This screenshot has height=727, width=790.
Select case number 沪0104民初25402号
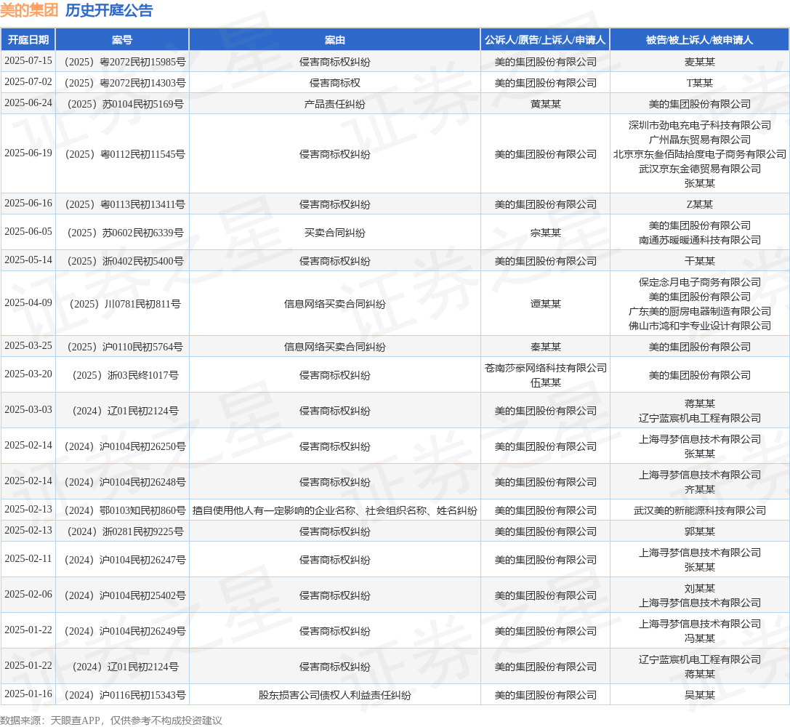(125, 595)
